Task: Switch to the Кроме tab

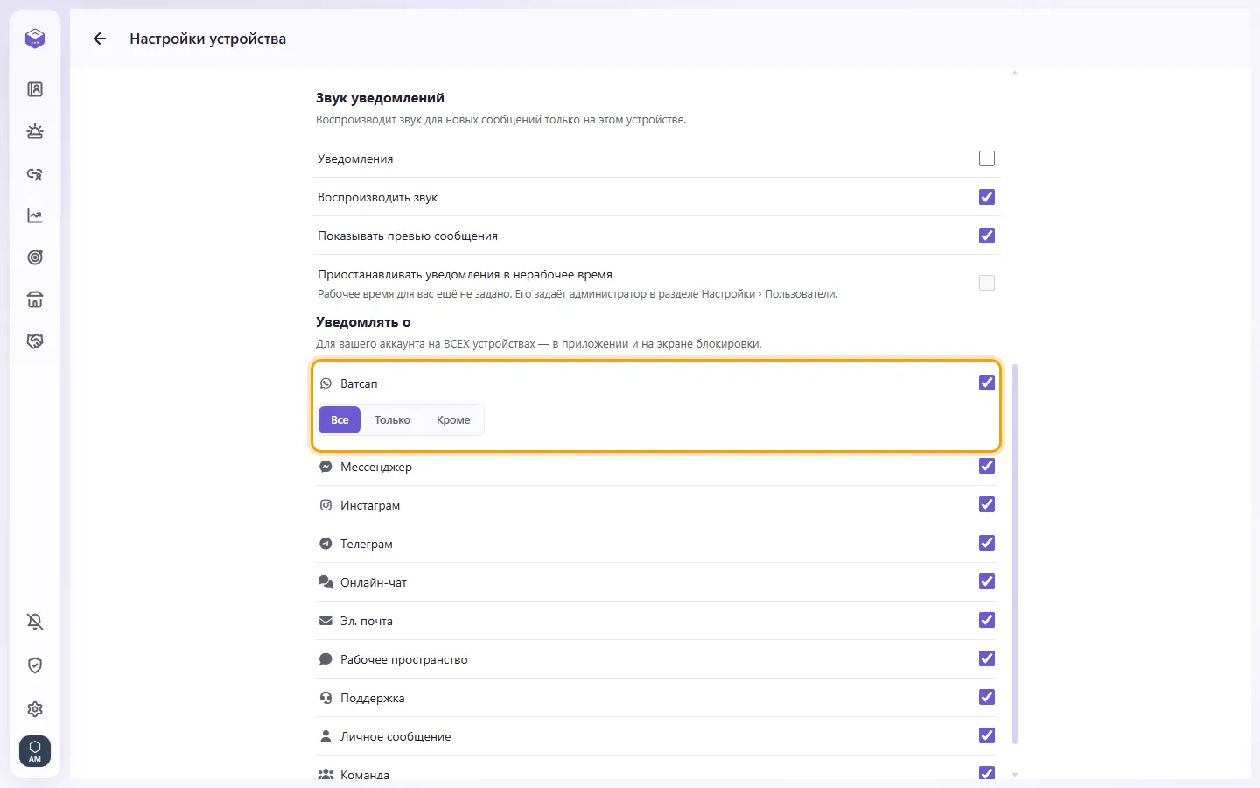Action: pos(453,420)
